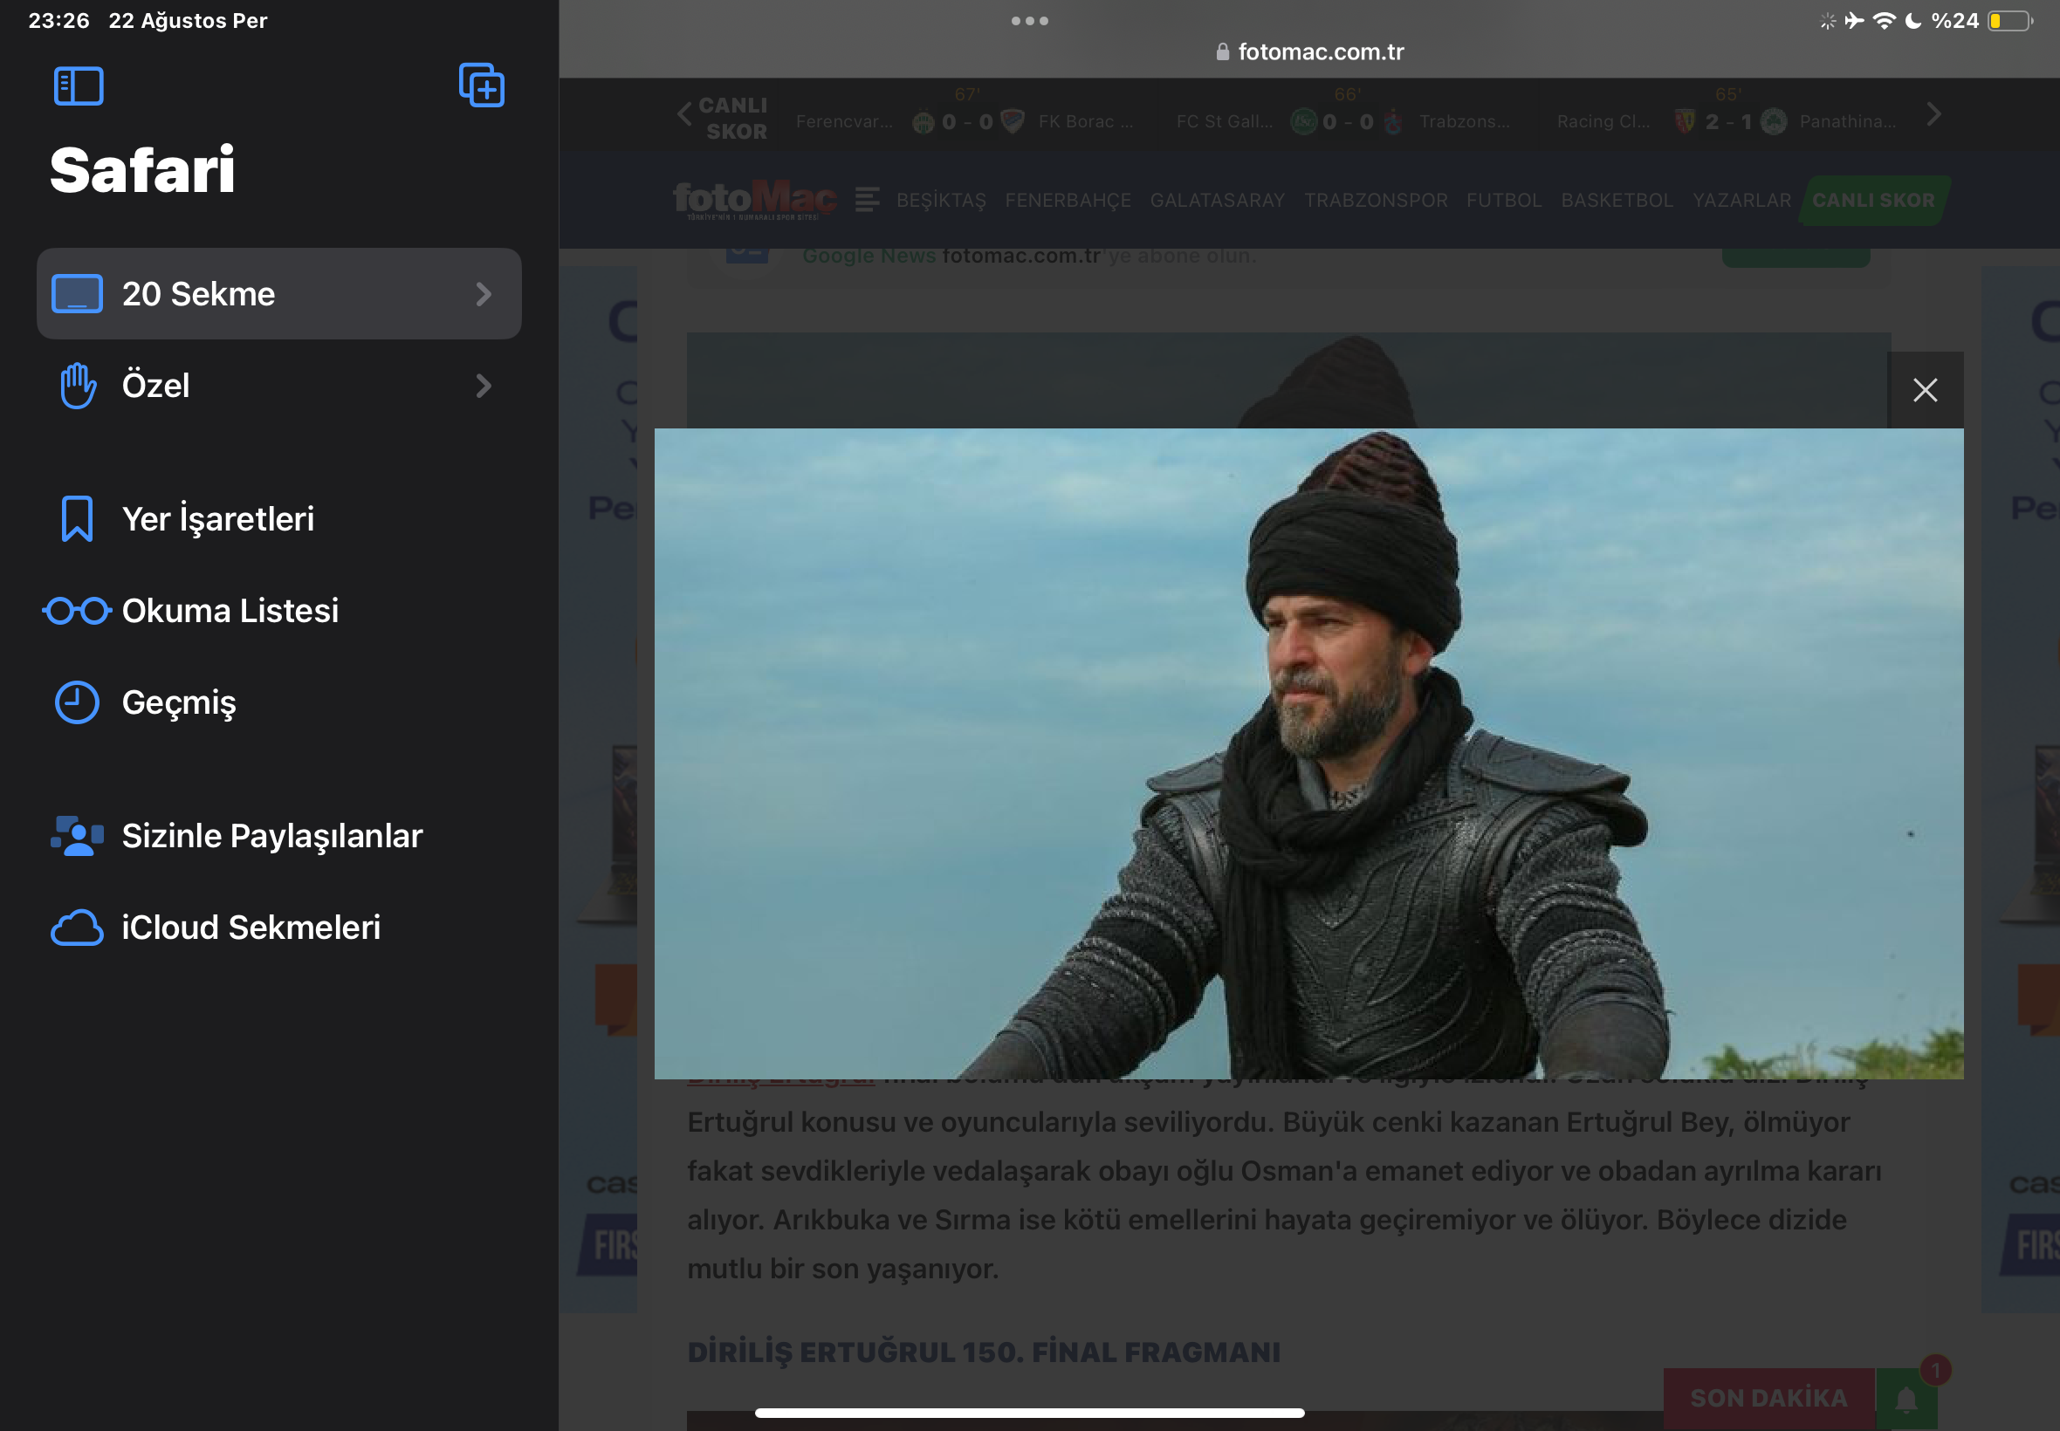
Task: Click the fotoMaç logo
Action: point(754,199)
